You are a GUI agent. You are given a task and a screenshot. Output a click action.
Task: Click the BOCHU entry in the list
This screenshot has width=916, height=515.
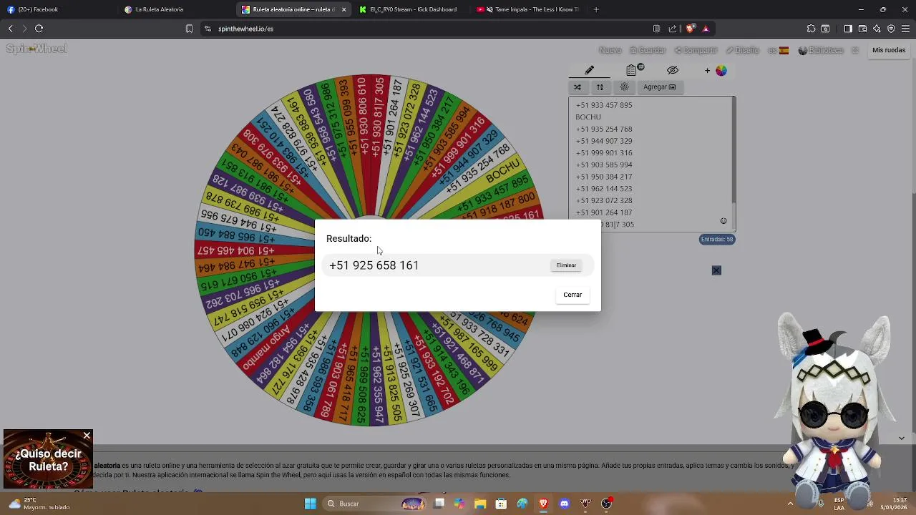pyautogui.click(x=588, y=117)
